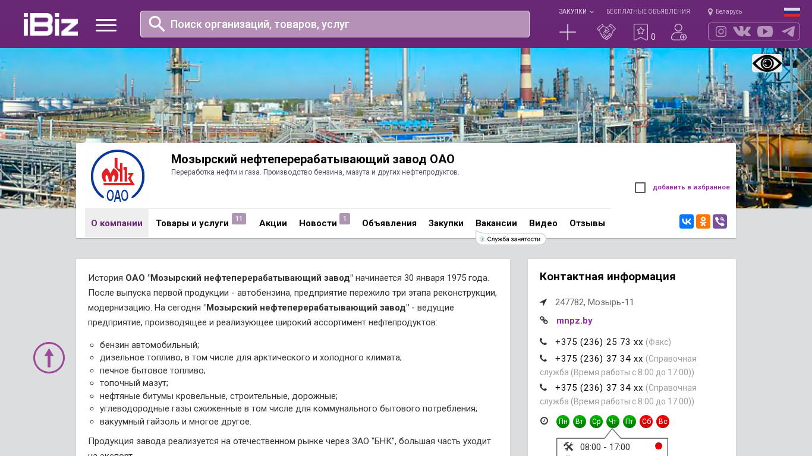
Task: Click the address '247782, Мозырь-11'
Action: click(x=594, y=302)
